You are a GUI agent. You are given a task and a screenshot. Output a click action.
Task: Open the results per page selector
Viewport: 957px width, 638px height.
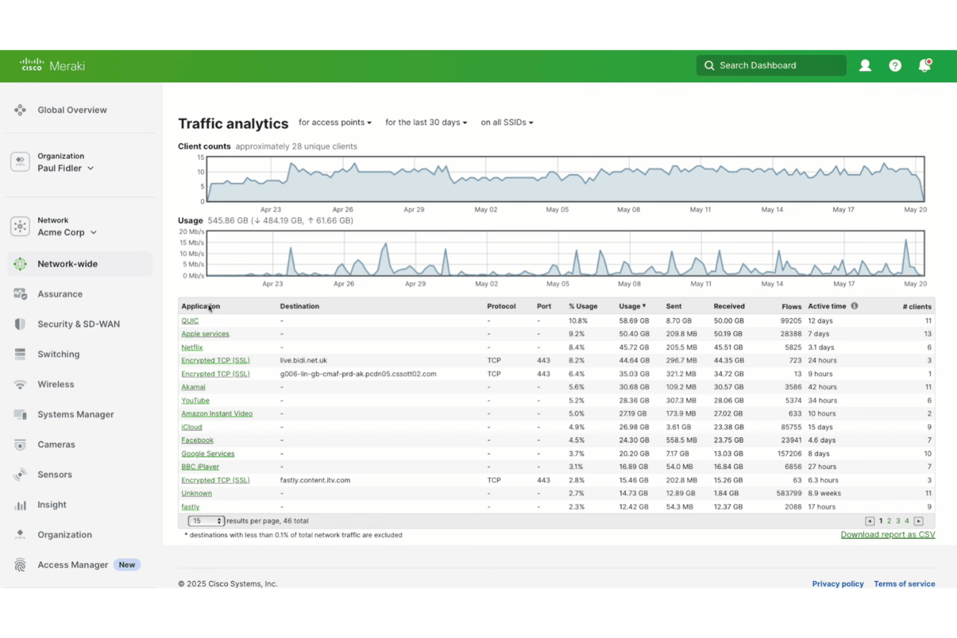pyautogui.click(x=206, y=521)
